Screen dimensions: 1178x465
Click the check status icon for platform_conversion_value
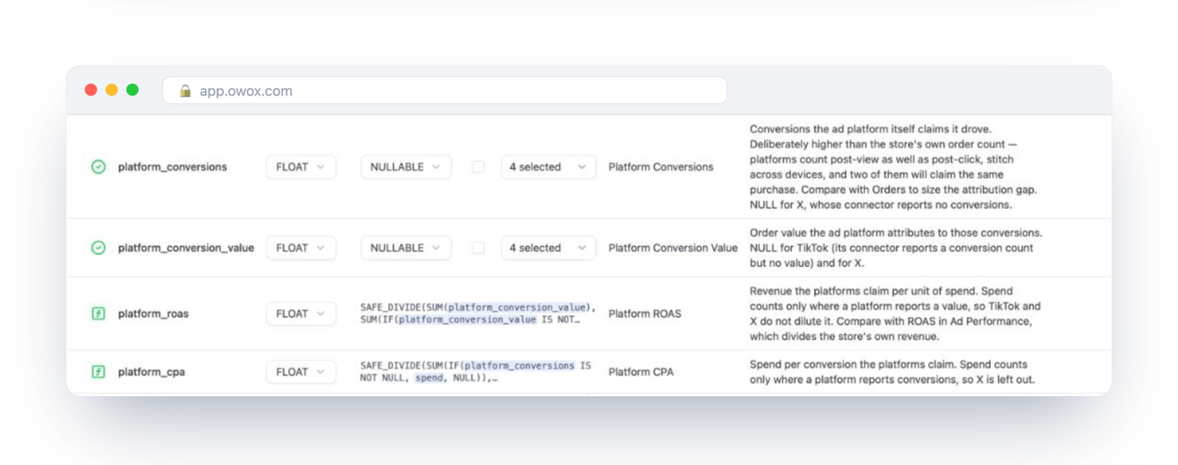pos(98,248)
